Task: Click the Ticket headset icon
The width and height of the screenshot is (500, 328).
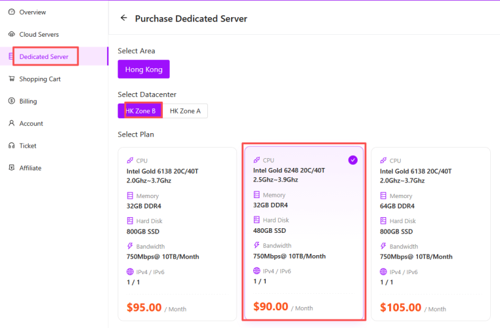Action: [x=11, y=146]
